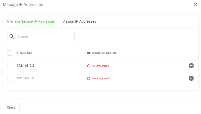Click the remove icon for 192.168.0.2

(x=191, y=66)
